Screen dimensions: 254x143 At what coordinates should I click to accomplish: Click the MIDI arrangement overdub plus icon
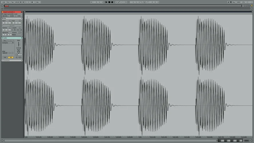point(117,2)
